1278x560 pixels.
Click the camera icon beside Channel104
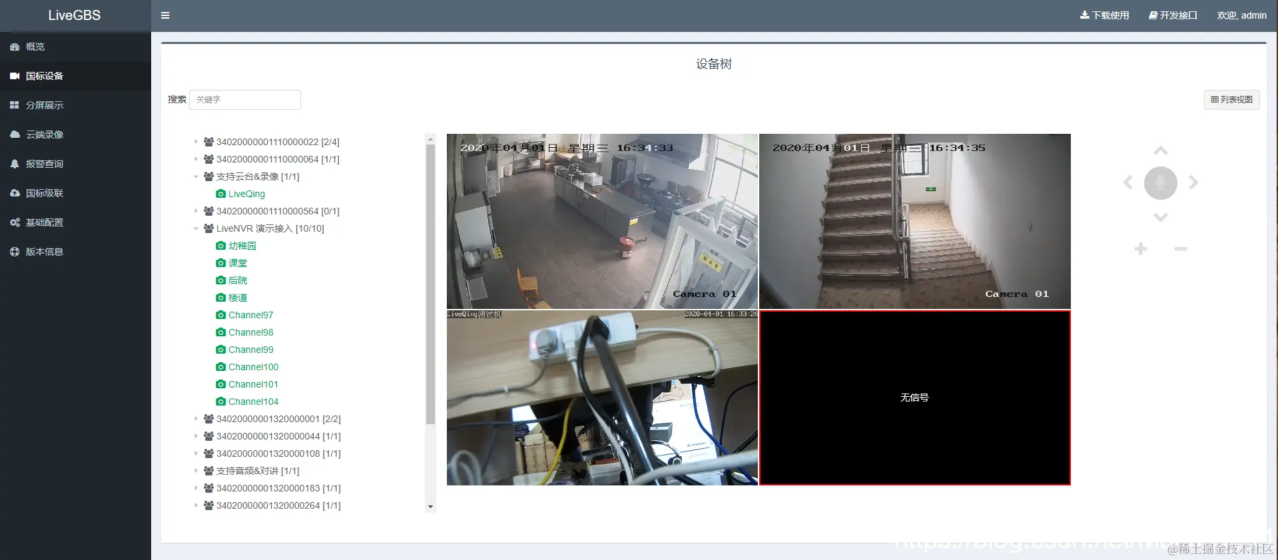[x=220, y=402]
